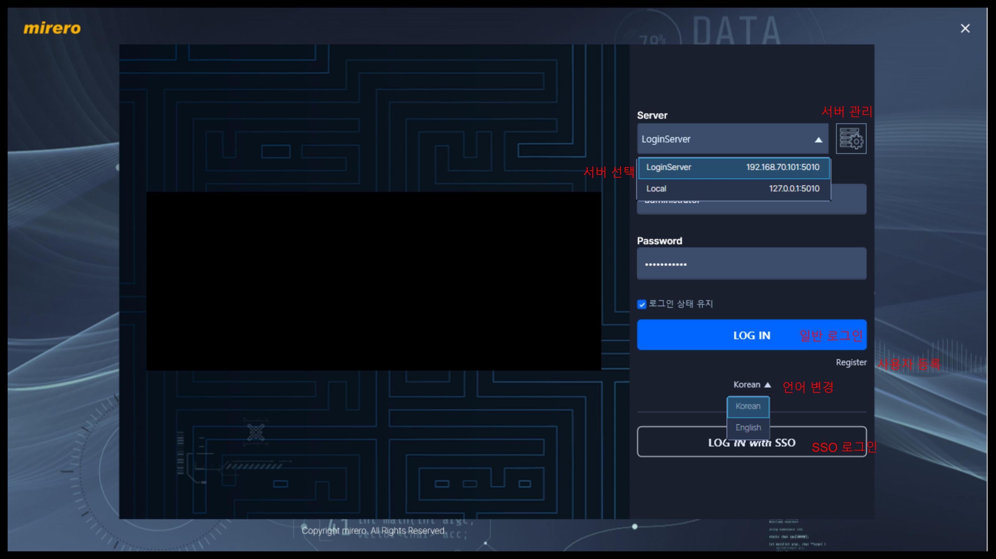The height and width of the screenshot is (559, 996).
Task: Switch language to English
Action: pos(748,428)
